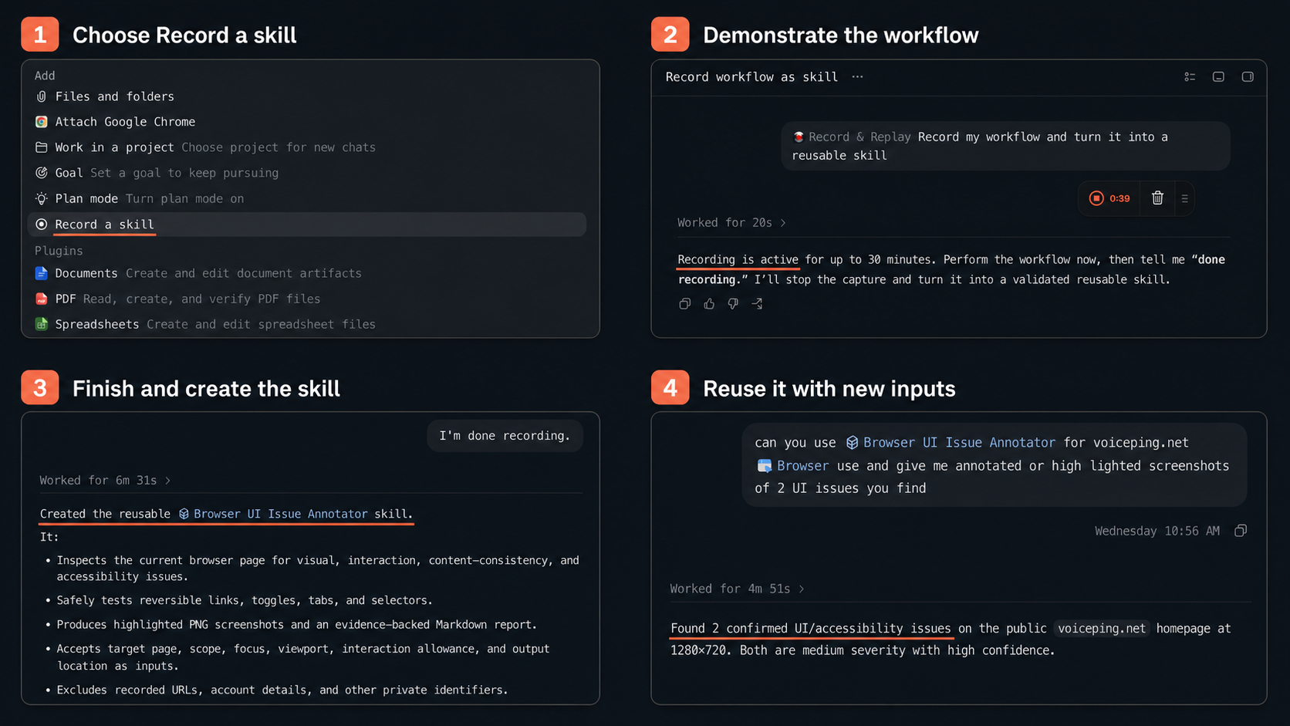Click the Wednesday 10:56 AM timestamp

1157,532
